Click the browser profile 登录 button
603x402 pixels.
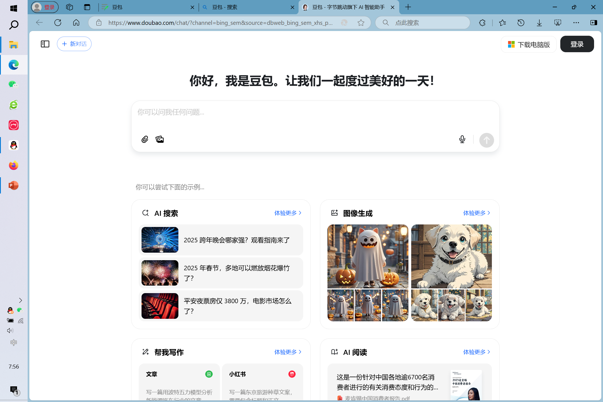45,7
